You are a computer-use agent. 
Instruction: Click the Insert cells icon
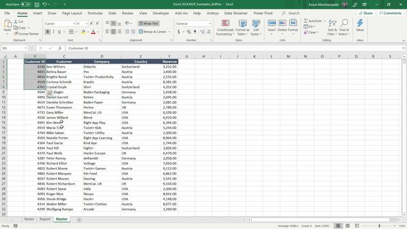(x=272, y=24)
